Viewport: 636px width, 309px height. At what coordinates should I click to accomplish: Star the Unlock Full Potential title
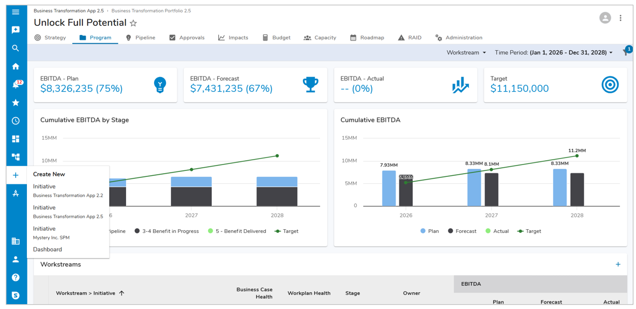133,23
